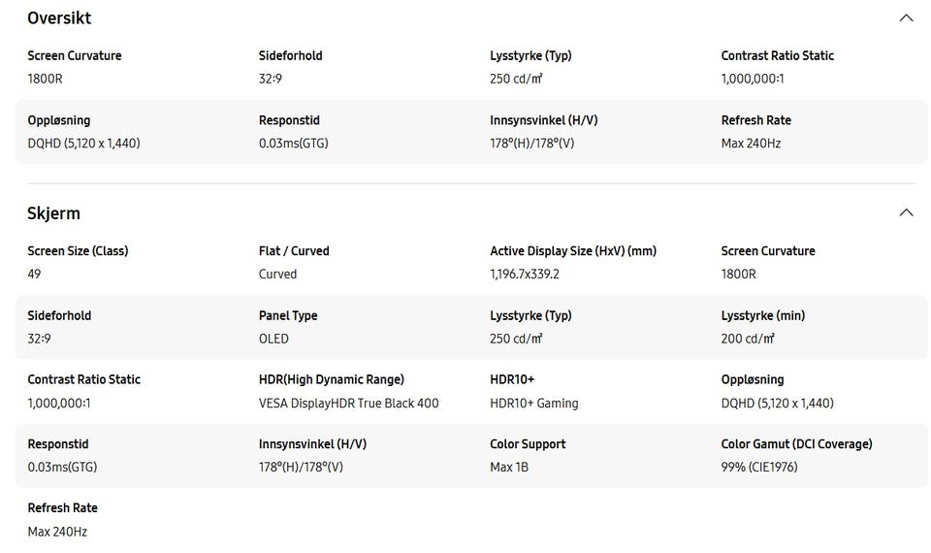
Task: Click the Skjerm section heading
Action: pyautogui.click(x=53, y=213)
